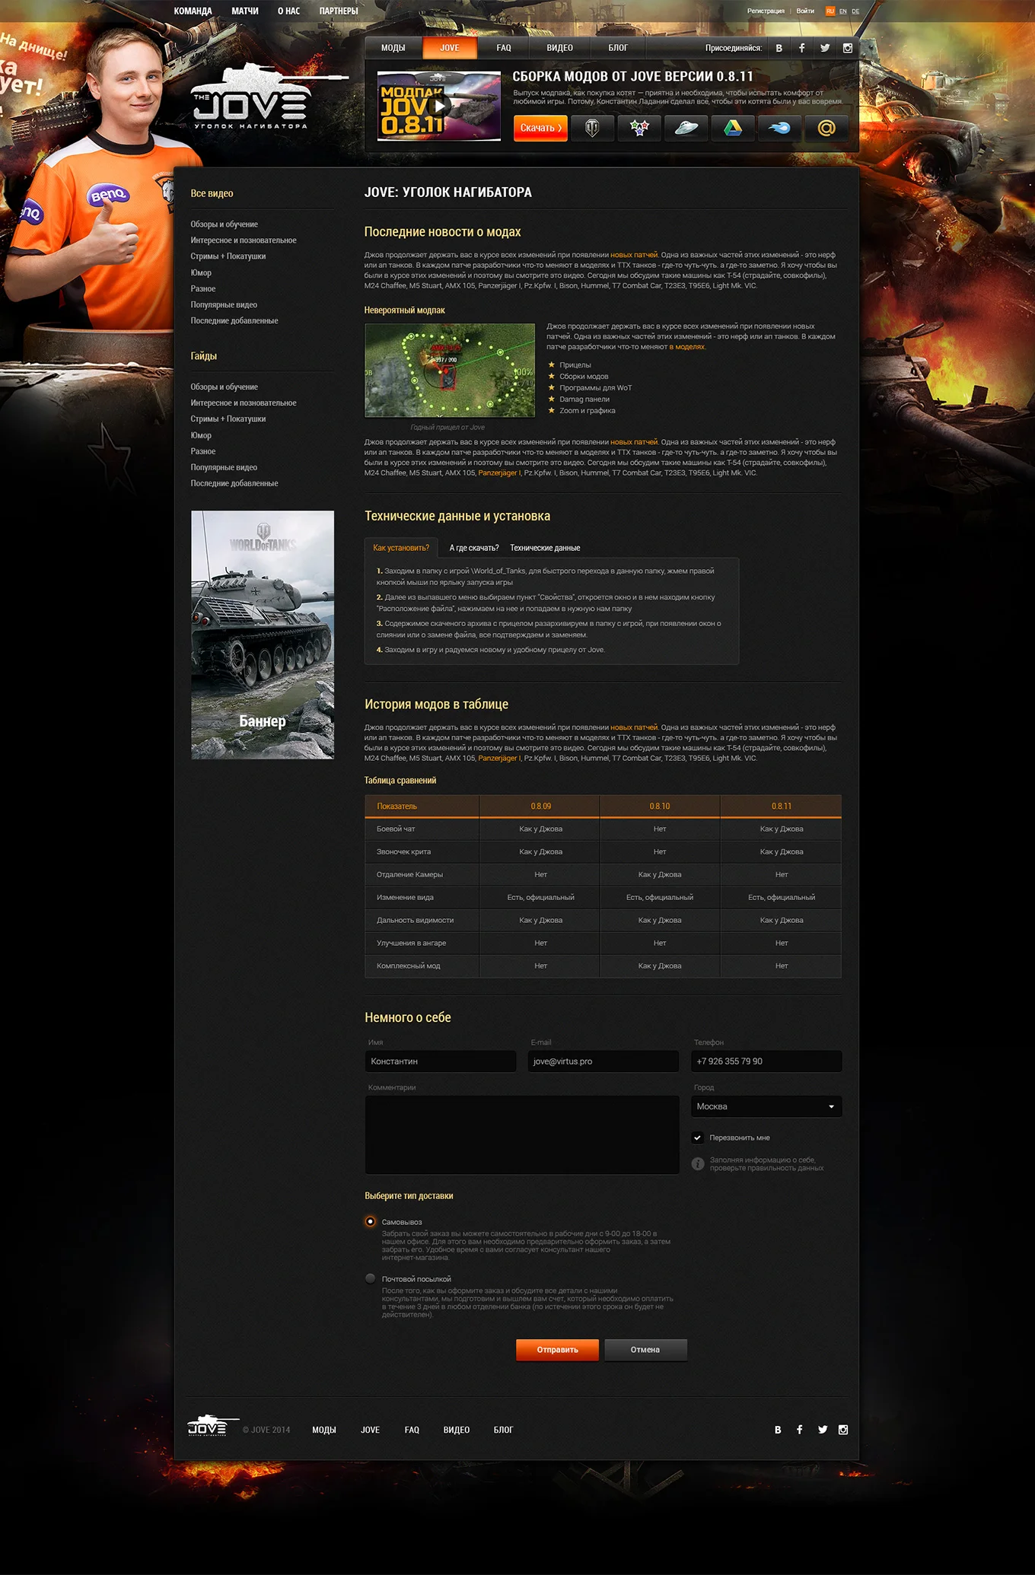
Task: Switch to the Технические данные tab
Action: pyautogui.click(x=545, y=548)
